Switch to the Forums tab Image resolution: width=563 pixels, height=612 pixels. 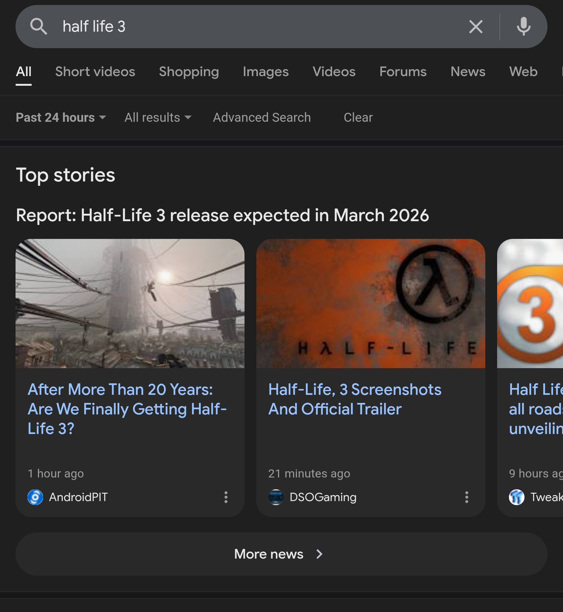pos(403,72)
